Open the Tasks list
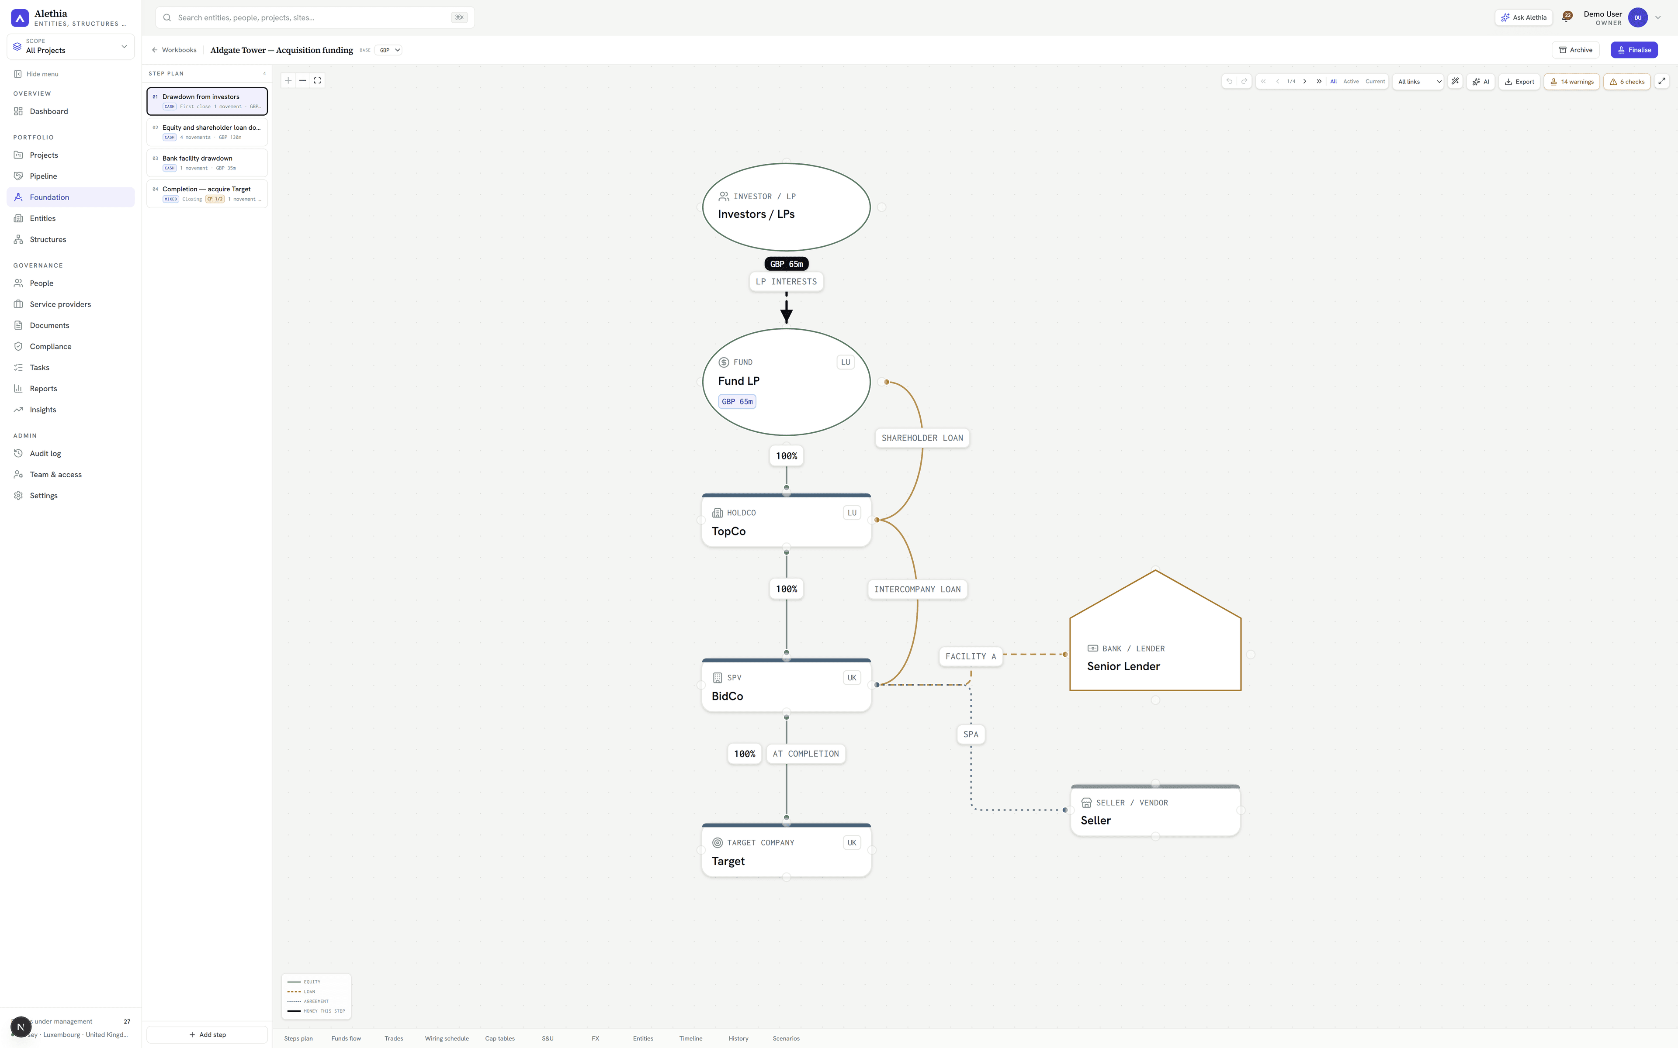Image resolution: width=1678 pixels, height=1048 pixels. (x=70, y=367)
